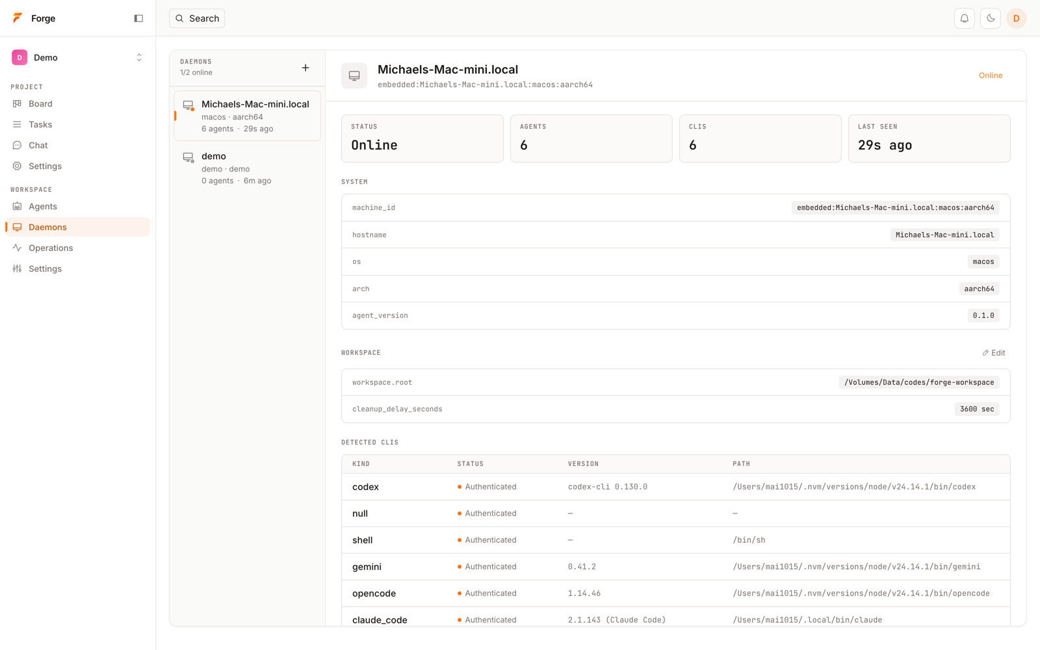Click the Daemons monitor icon in sidebar

[x=17, y=227]
